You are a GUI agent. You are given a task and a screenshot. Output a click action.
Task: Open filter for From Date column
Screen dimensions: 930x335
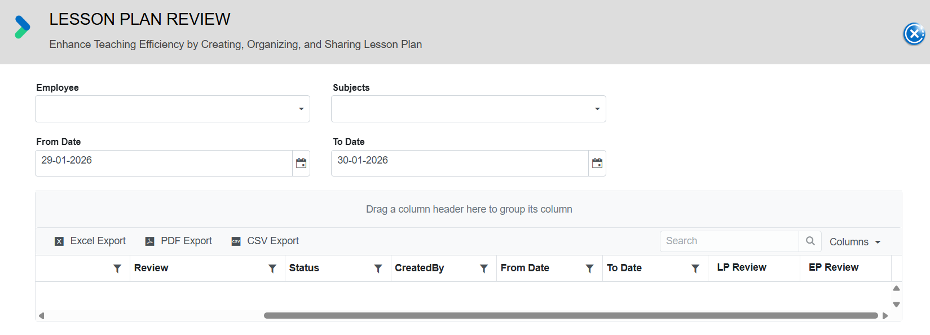589,268
